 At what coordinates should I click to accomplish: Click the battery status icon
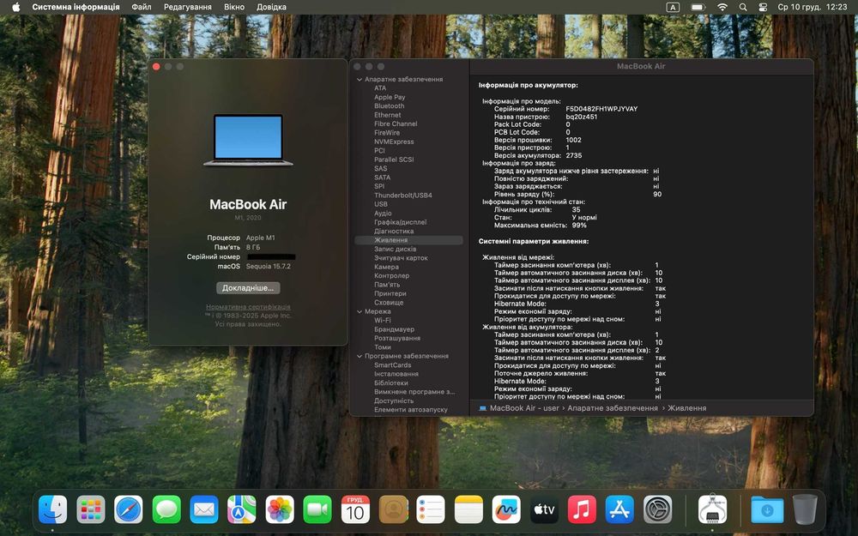click(698, 7)
